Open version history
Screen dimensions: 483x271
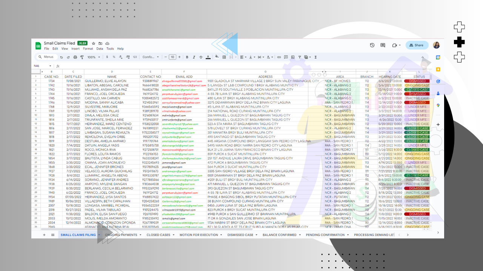[x=372, y=45]
